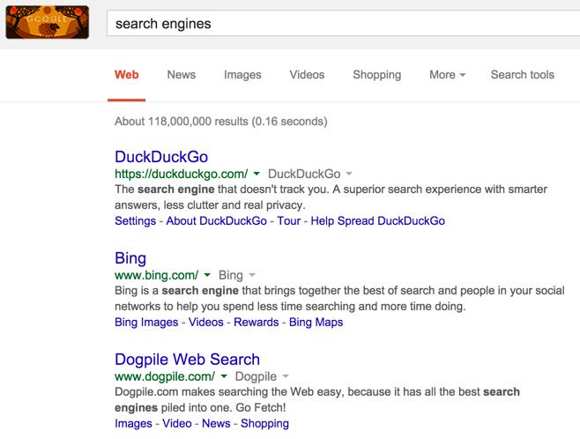Open Help Spread DuckDuckGo sitelink
Viewport: 580px width, 439px height.
click(377, 220)
